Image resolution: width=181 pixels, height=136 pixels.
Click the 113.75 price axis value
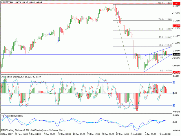(176, 13)
